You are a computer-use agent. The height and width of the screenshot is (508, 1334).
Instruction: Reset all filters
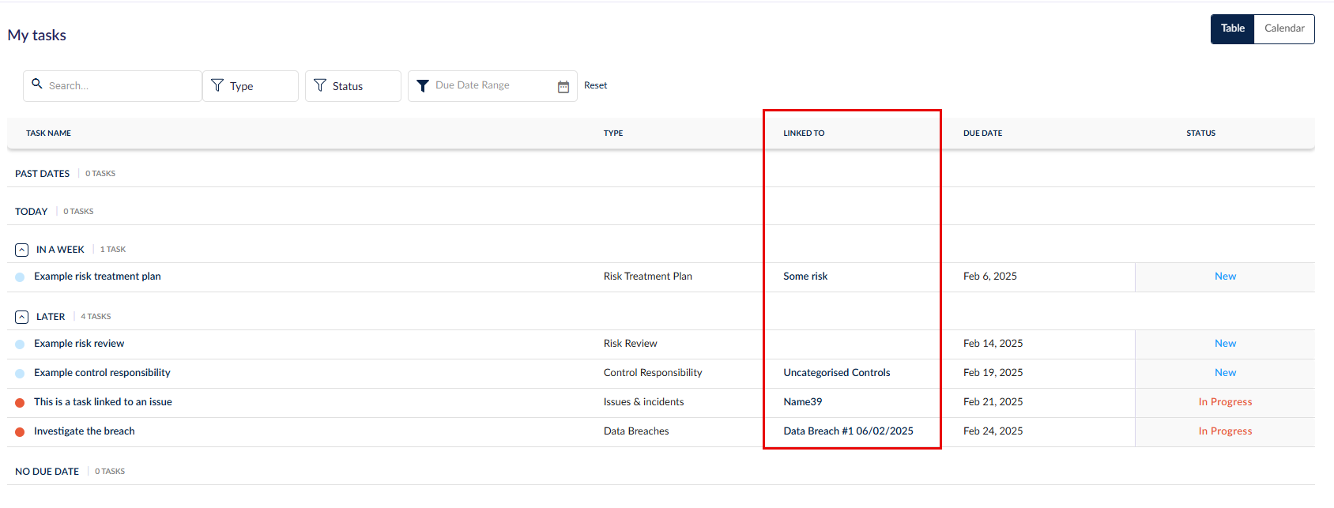coord(596,85)
